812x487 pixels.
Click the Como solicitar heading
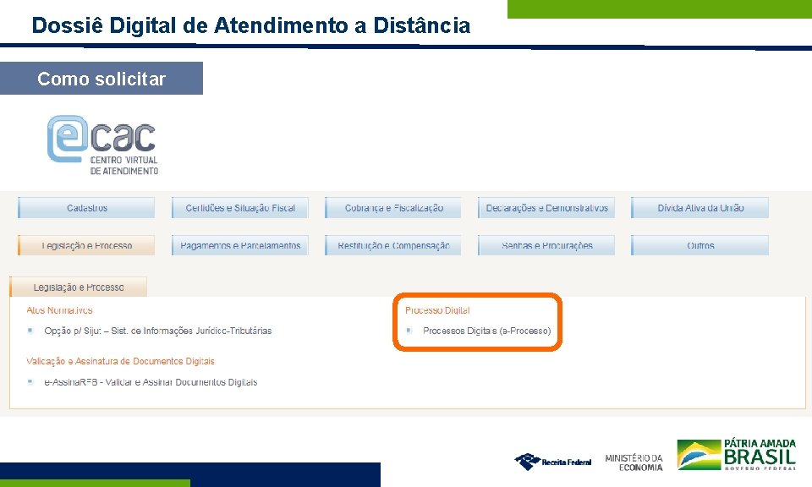click(x=101, y=79)
